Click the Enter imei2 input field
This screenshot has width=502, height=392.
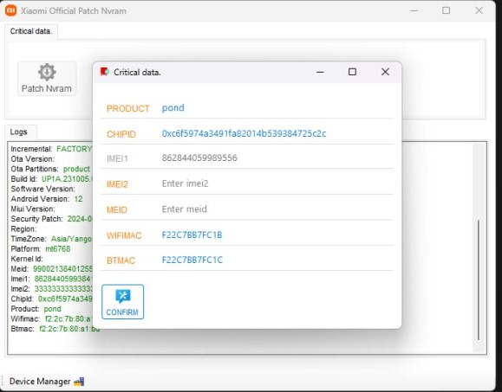click(277, 183)
